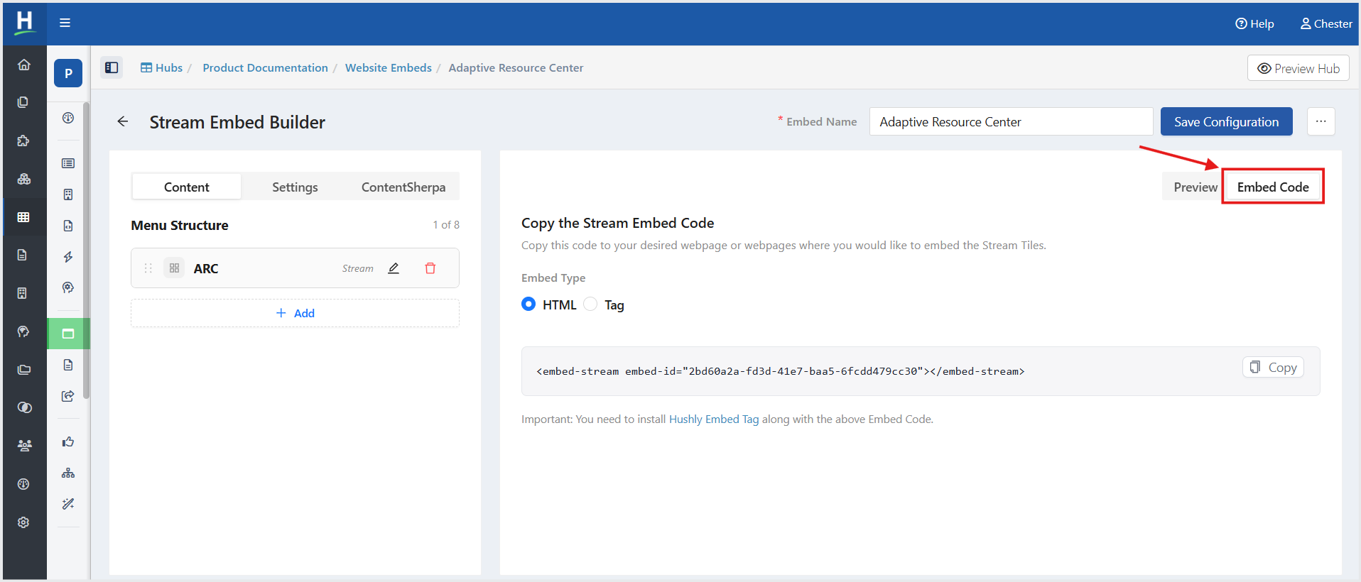Edit the ARC stream with pencil icon
Image resolution: width=1361 pixels, height=582 pixels.
(394, 268)
